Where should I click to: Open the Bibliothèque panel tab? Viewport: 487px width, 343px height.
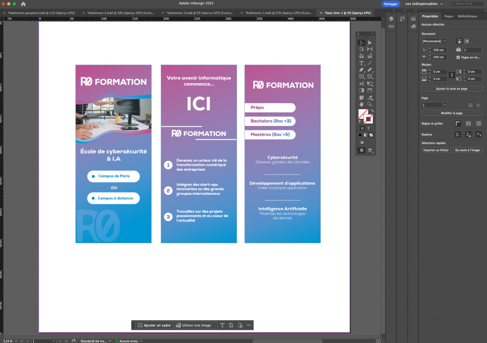tap(468, 16)
